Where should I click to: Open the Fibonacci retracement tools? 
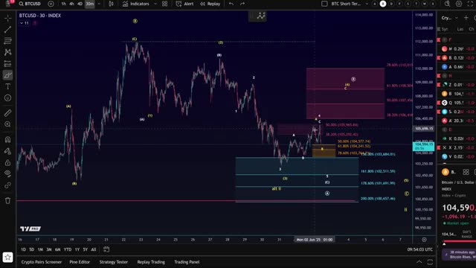[8, 41]
